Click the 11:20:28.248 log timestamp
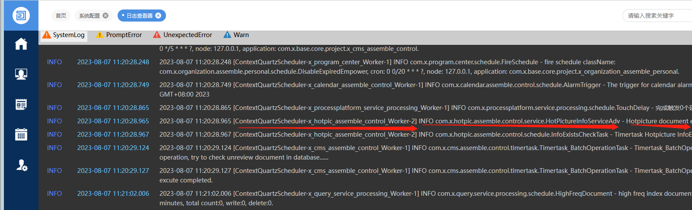Viewport: 692px width, 210px height. click(x=113, y=62)
